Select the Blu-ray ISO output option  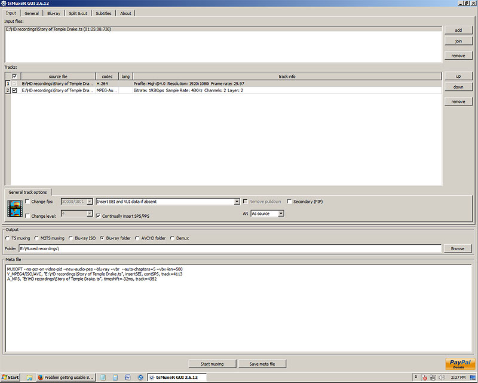(x=71, y=238)
